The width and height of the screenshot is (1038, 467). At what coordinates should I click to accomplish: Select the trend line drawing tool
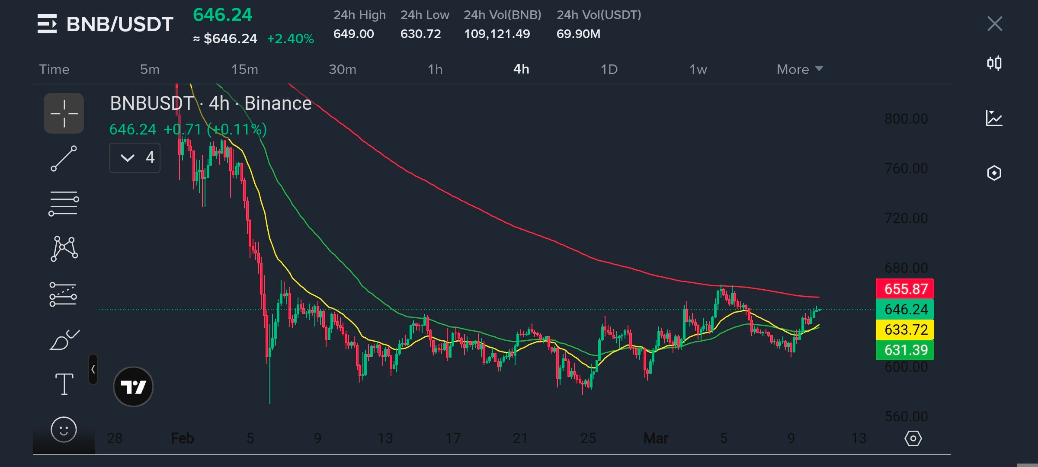coord(64,159)
